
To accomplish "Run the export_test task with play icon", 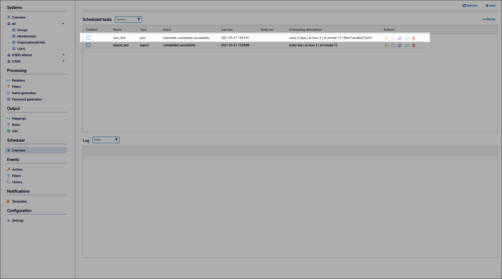I will pos(386,46).
